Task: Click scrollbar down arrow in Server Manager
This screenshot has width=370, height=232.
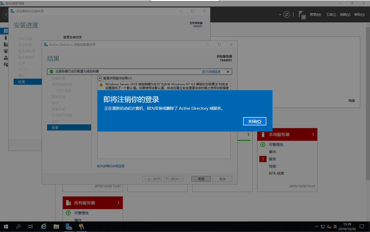Action: (x=368, y=219)
